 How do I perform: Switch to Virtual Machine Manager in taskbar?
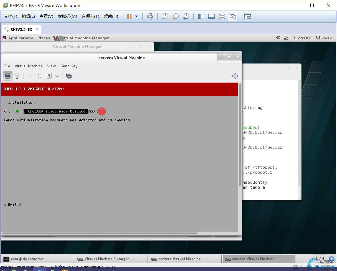[111, 259]
